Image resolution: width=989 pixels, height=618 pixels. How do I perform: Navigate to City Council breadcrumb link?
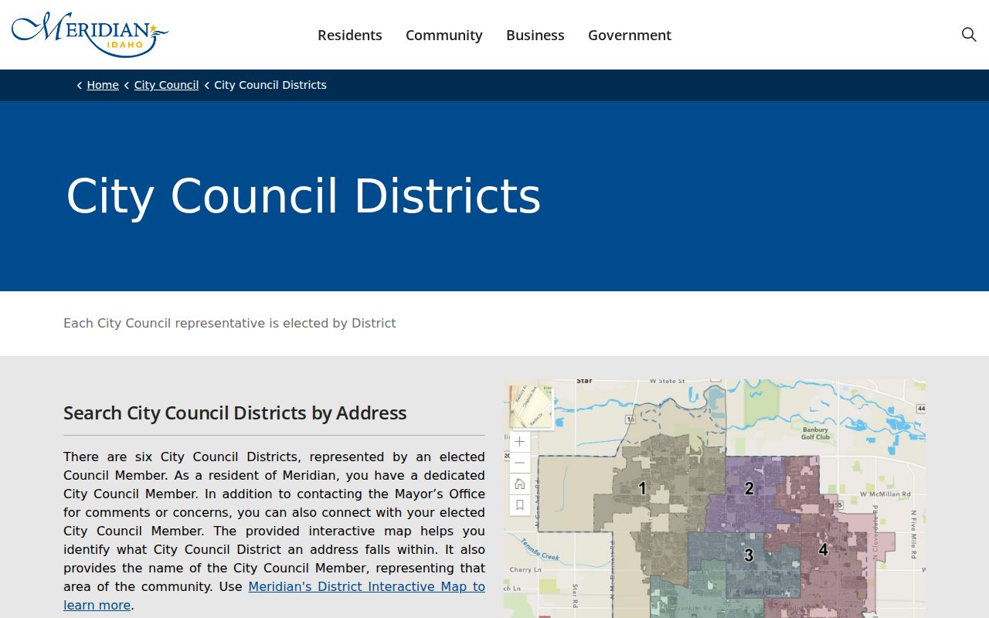[x=166, y=85]
